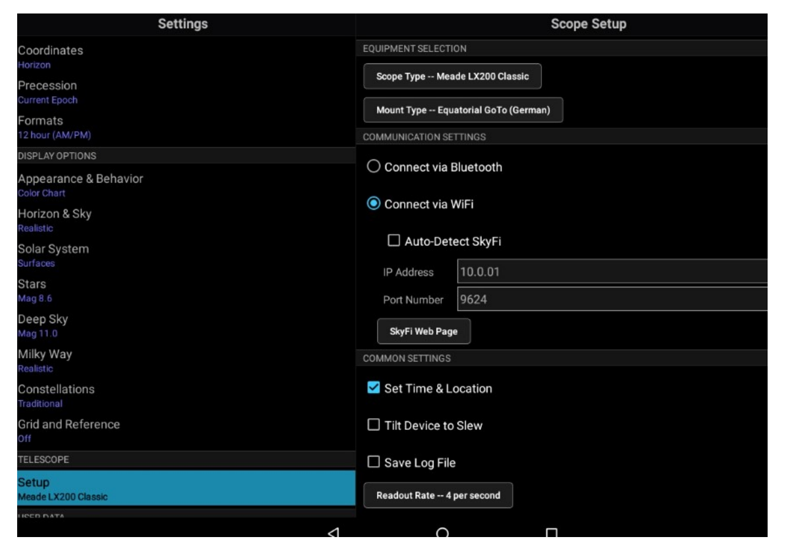
Task: Tap the Android home circle icon
Action: point(443,533)
